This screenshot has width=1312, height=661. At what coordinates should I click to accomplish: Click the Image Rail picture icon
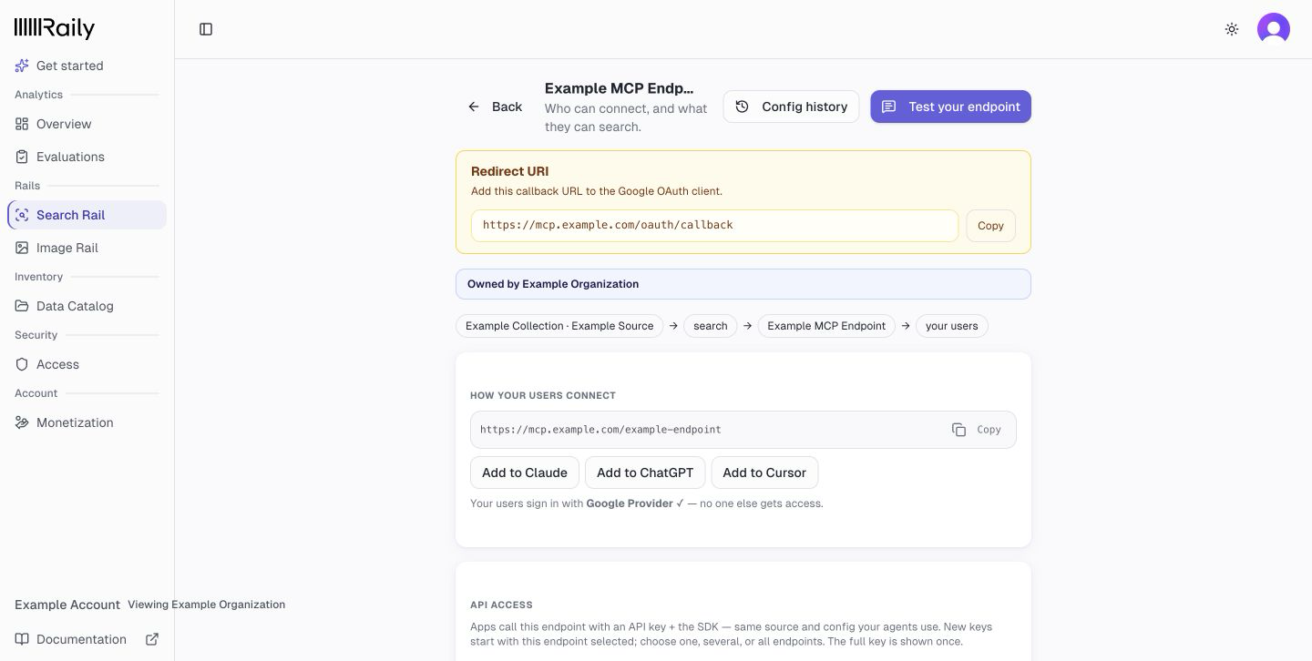[x=22, y=248]
